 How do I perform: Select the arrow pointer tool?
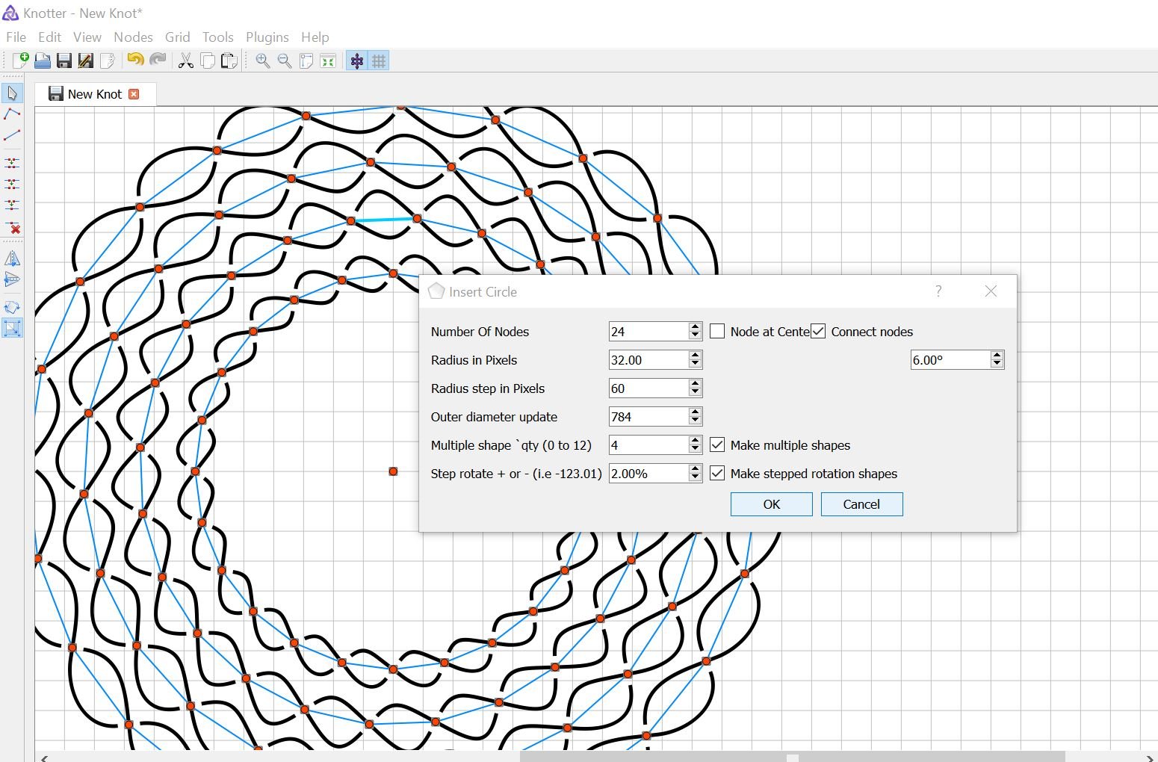[12, 93]
